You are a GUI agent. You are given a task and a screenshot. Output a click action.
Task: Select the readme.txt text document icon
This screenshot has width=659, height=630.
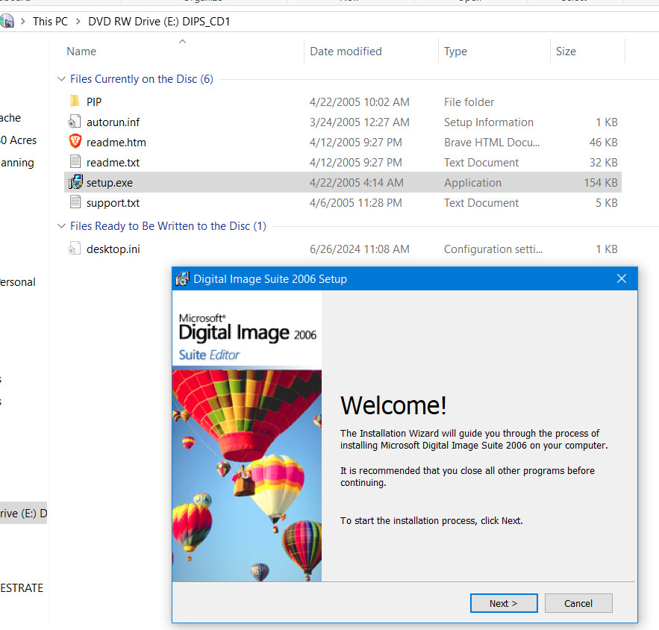[75, 162]
